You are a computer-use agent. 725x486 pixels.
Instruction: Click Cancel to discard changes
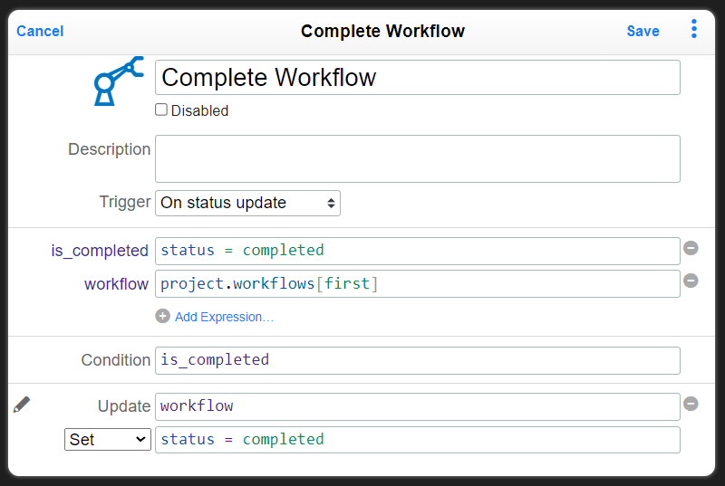pyautogui.click(x=40, y=31)
